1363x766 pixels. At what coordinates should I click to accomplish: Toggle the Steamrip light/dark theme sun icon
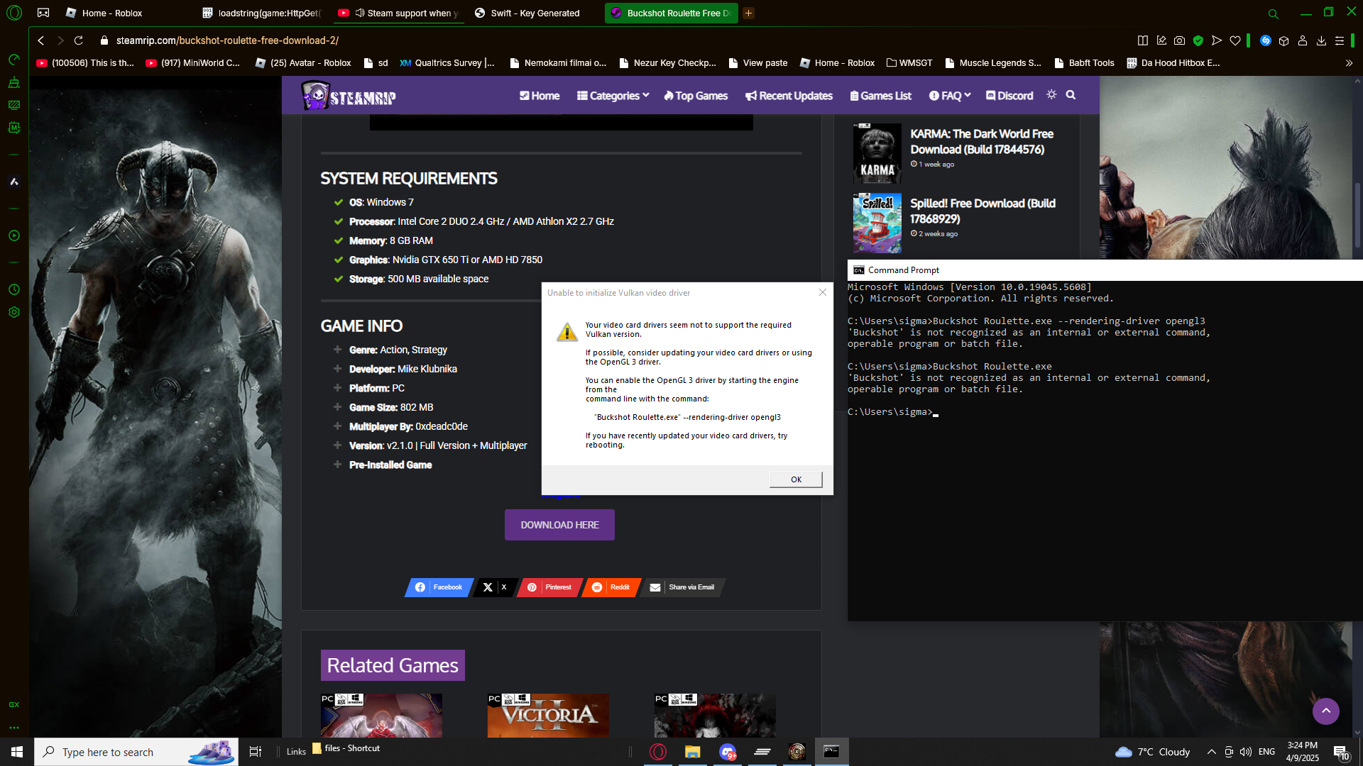[1051, 95]
